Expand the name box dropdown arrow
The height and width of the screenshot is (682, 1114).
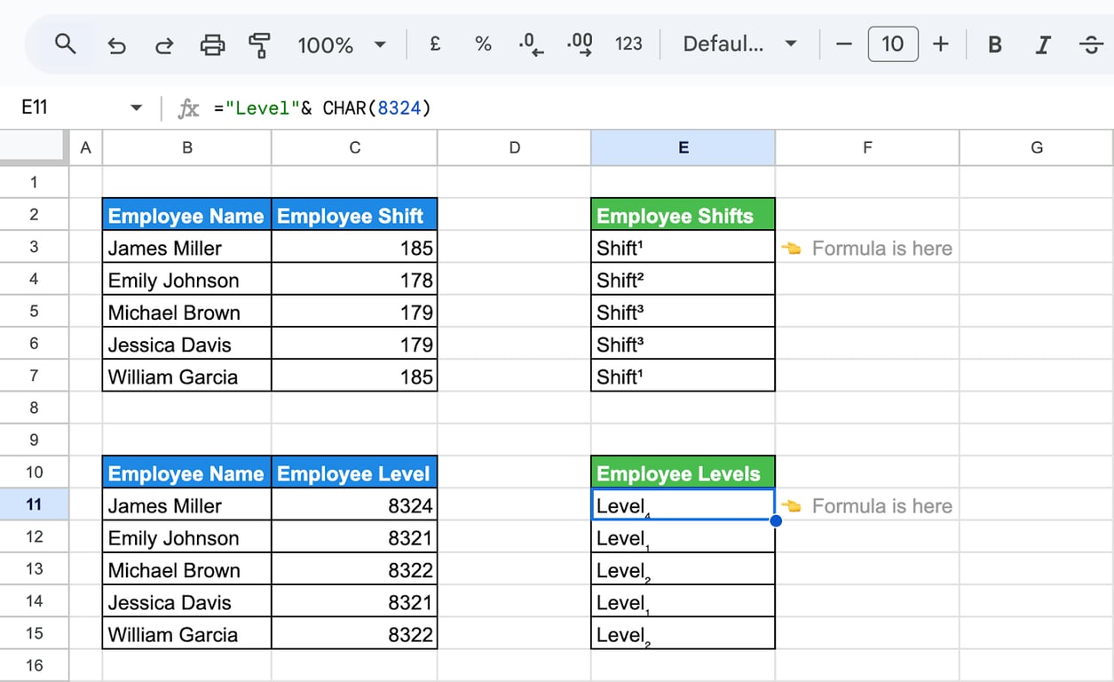pos(136,107)
